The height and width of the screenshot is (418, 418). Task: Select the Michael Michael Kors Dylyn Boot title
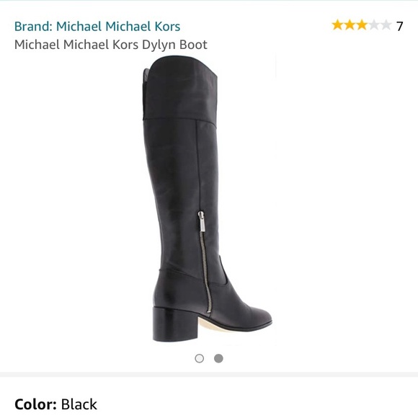[x=111, y=45]
